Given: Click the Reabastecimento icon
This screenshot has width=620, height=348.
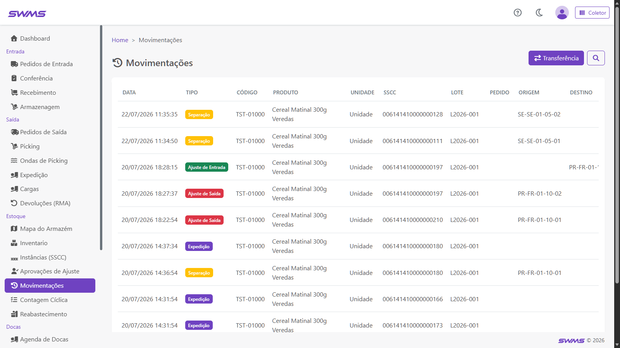Looking at the screenshot, I should (x=14, y=314).
